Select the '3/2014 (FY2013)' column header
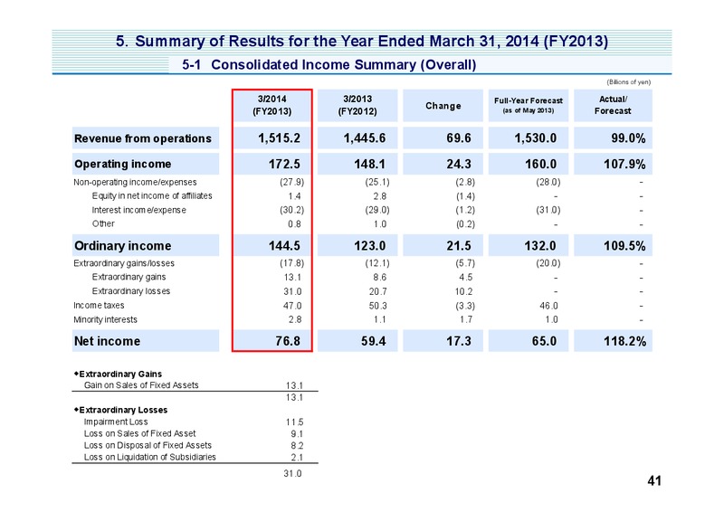Image resolution: width=724 pixels, height=512 pixels. (272, 105)
